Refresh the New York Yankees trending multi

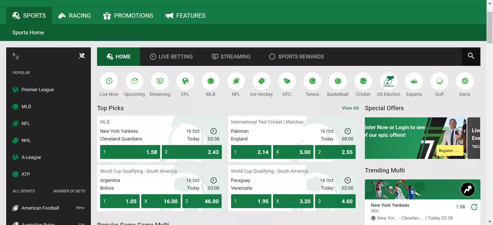point(474,207)
